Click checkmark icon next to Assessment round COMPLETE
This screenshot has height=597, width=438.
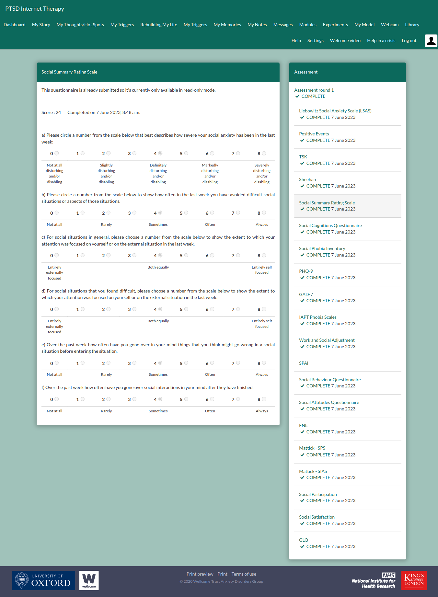pos(297,96)
